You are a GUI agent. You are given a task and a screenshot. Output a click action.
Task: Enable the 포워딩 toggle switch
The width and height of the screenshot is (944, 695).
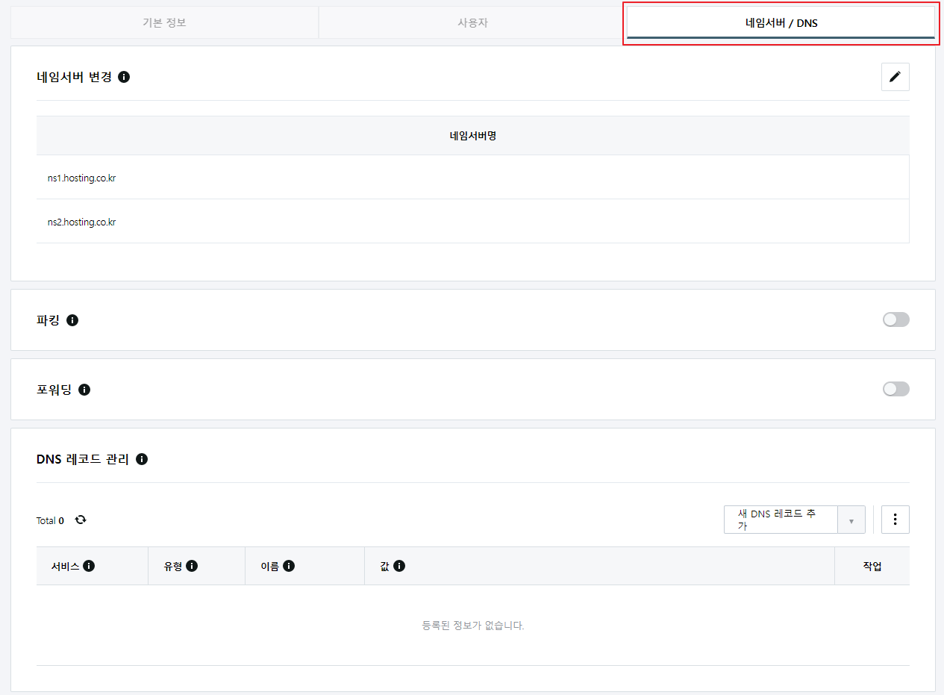pyautogui.click(x=895, y=390)
